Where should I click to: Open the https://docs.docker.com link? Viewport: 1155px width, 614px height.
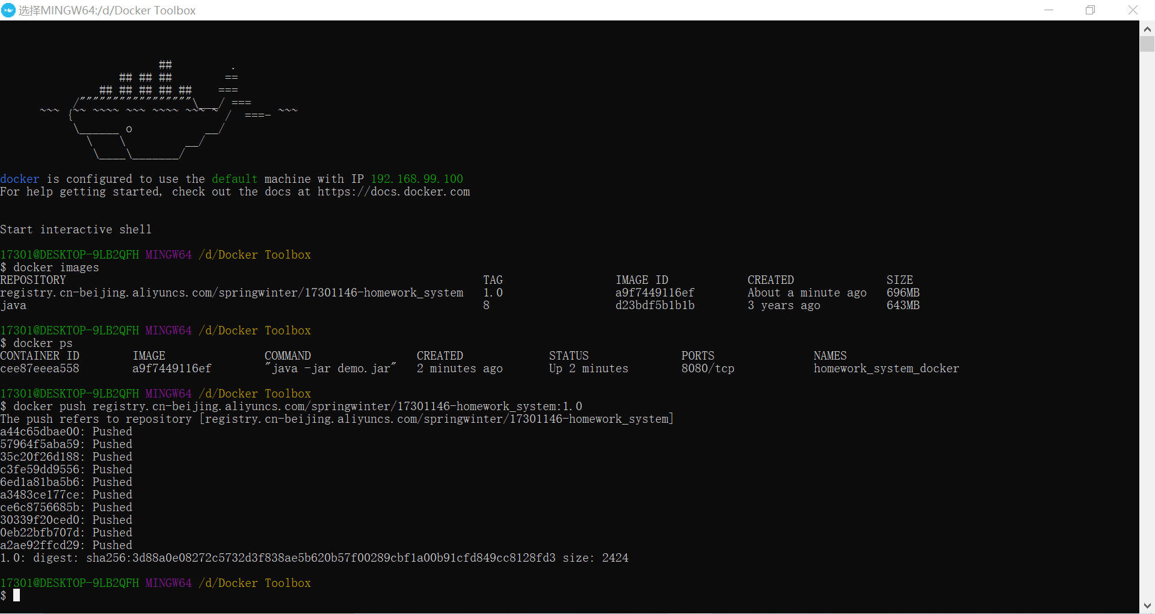point(393,192)
